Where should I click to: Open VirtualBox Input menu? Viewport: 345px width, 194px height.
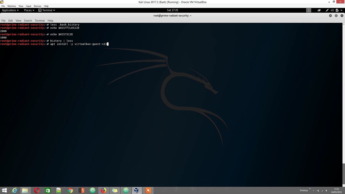(28, 6)
